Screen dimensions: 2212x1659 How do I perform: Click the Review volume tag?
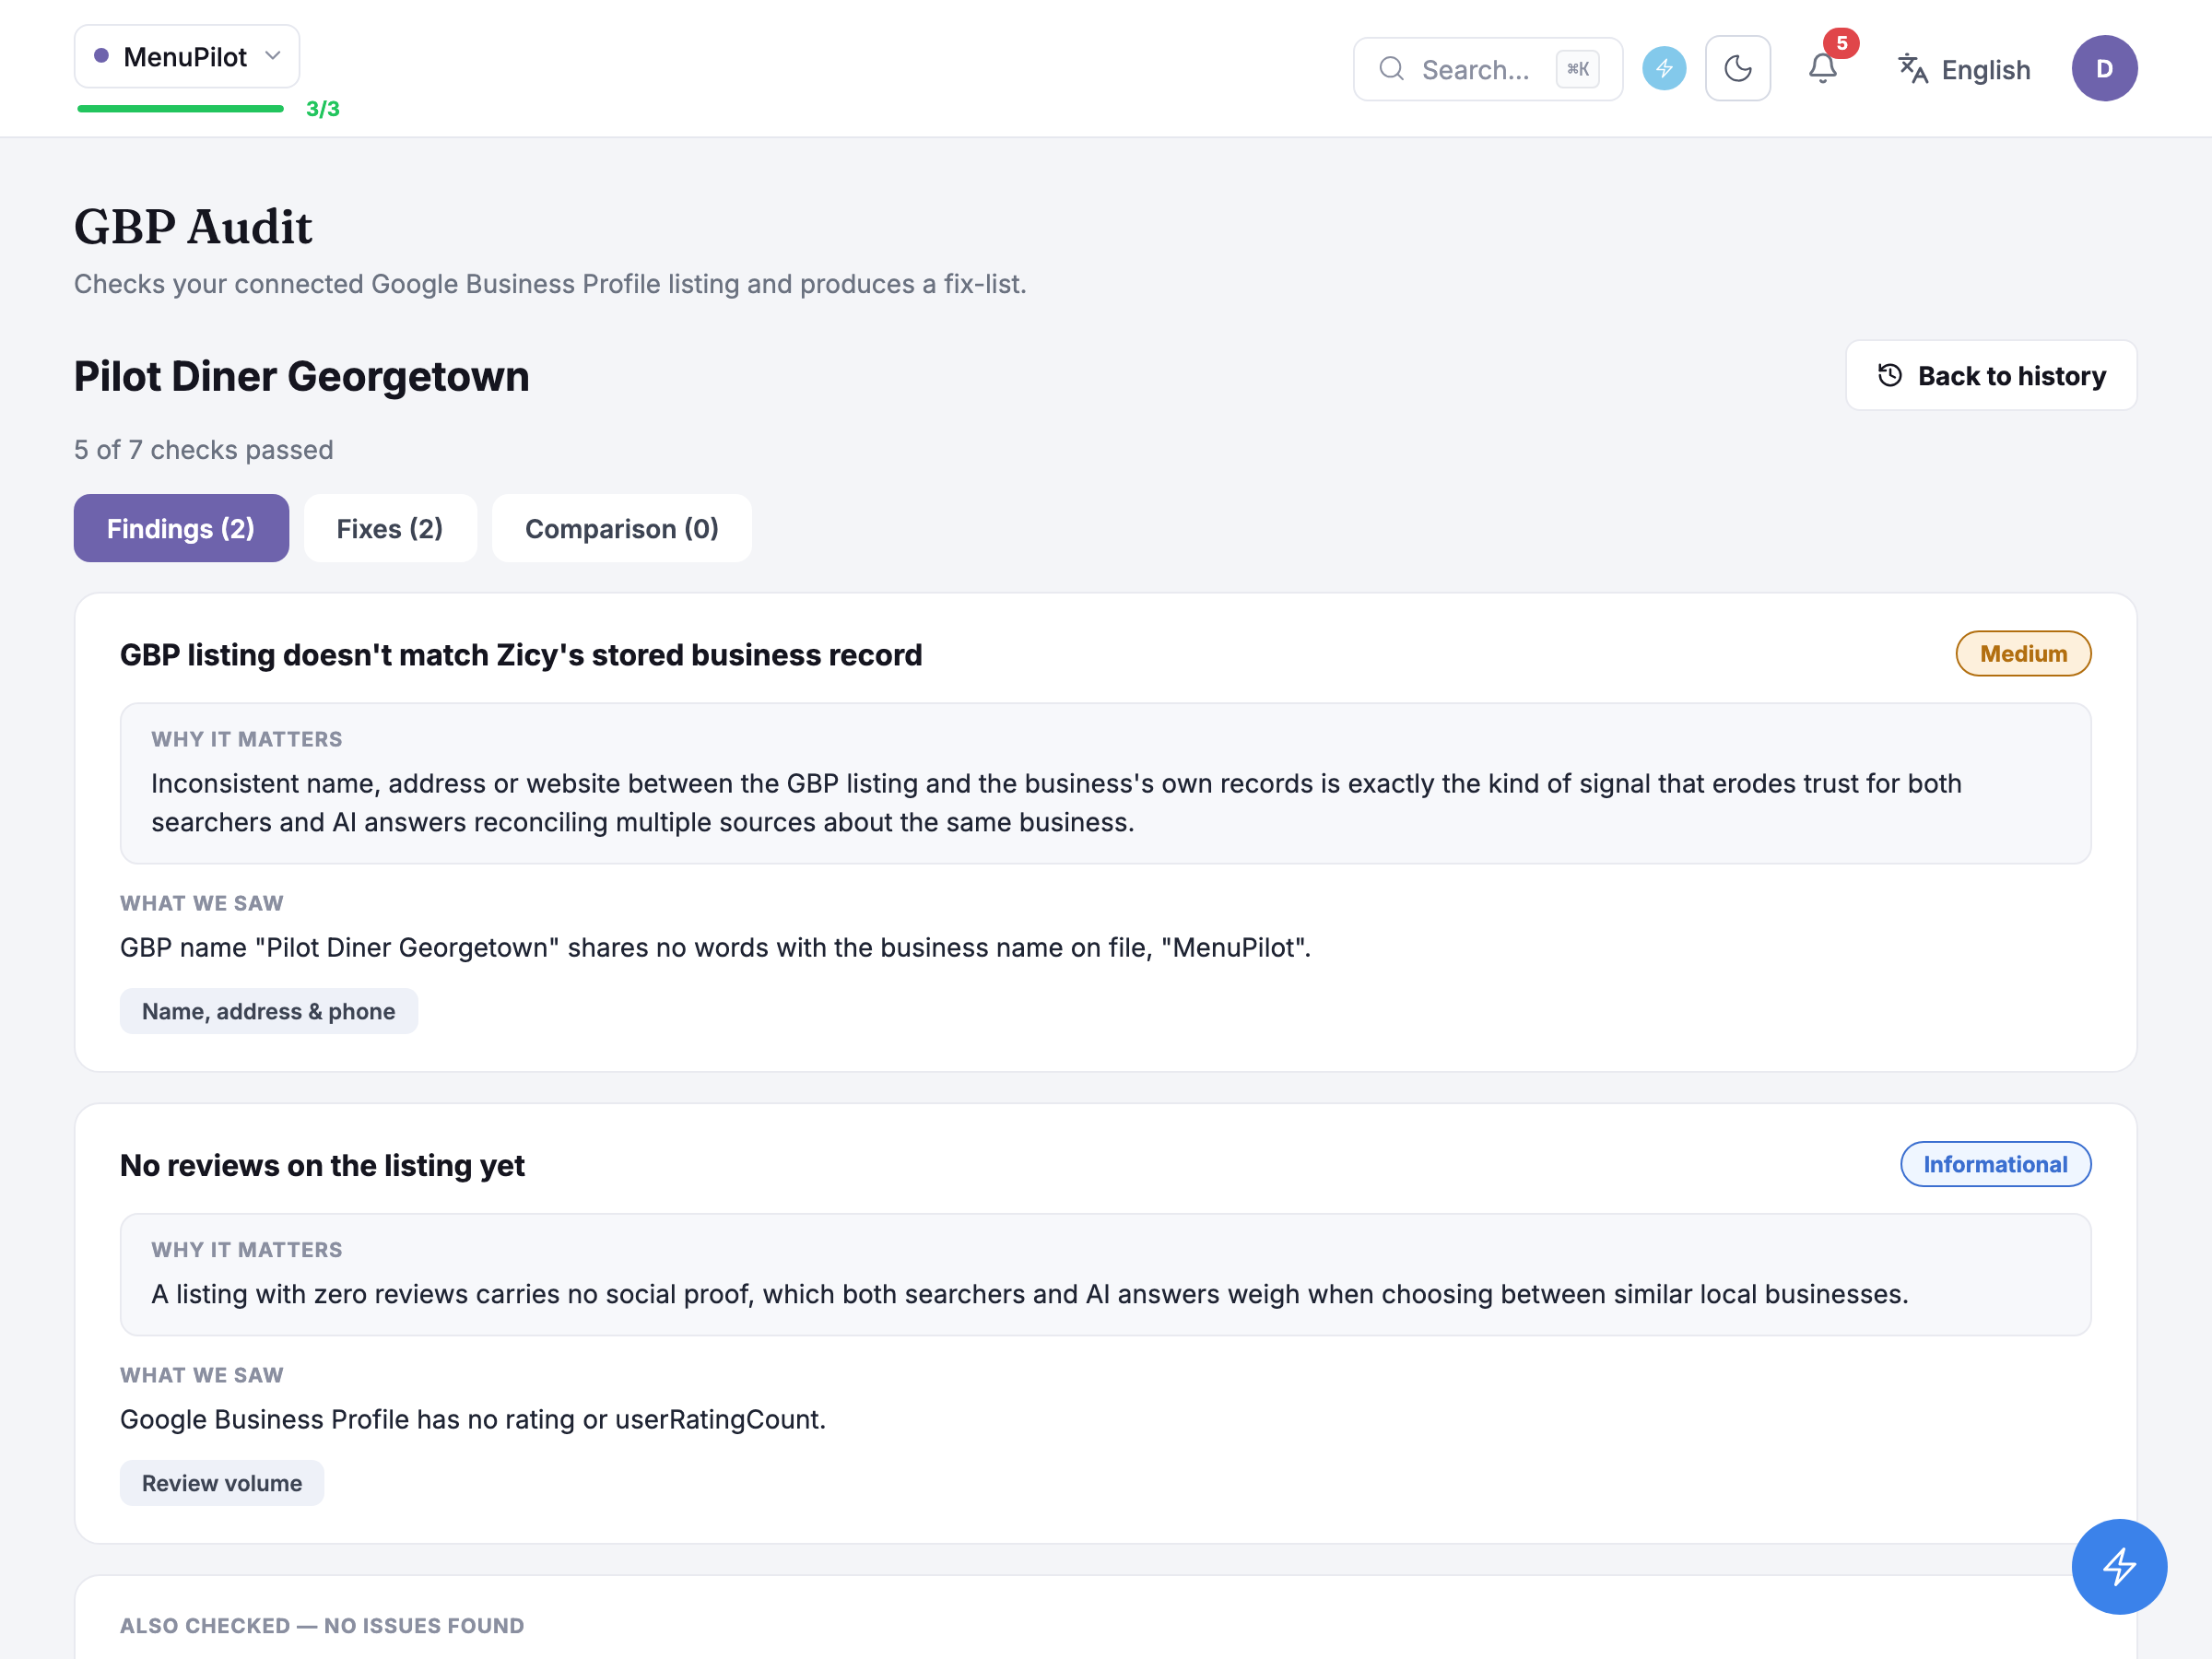221,1483
